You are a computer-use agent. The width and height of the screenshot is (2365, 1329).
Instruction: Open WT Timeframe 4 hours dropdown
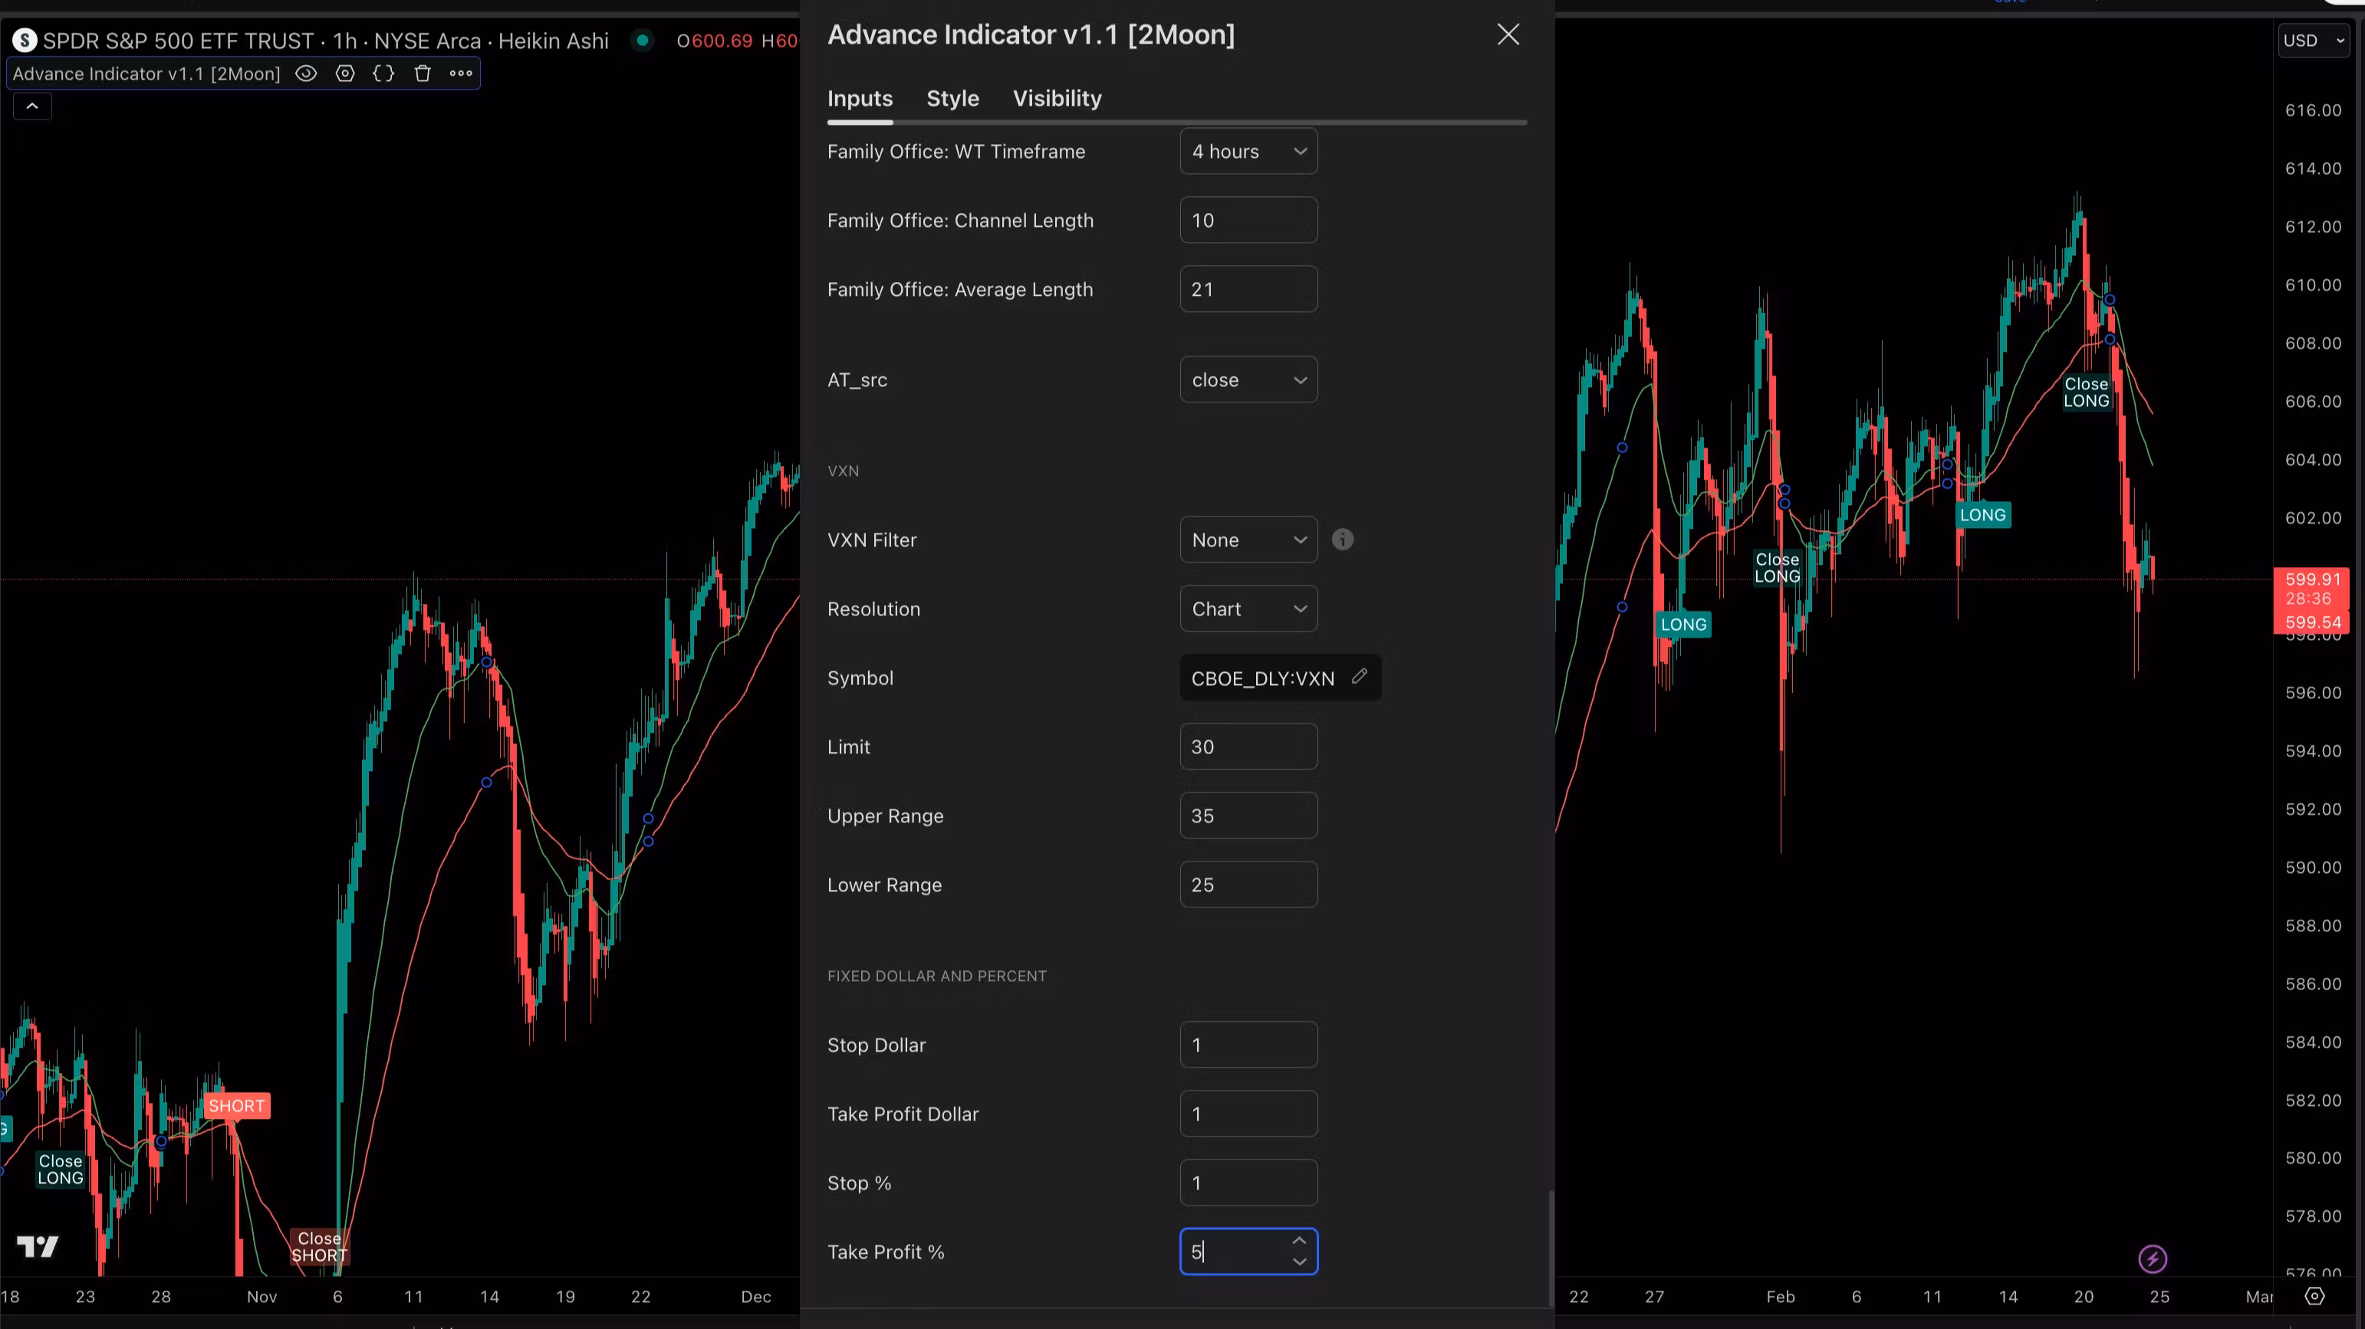(x=1248, y=152)
